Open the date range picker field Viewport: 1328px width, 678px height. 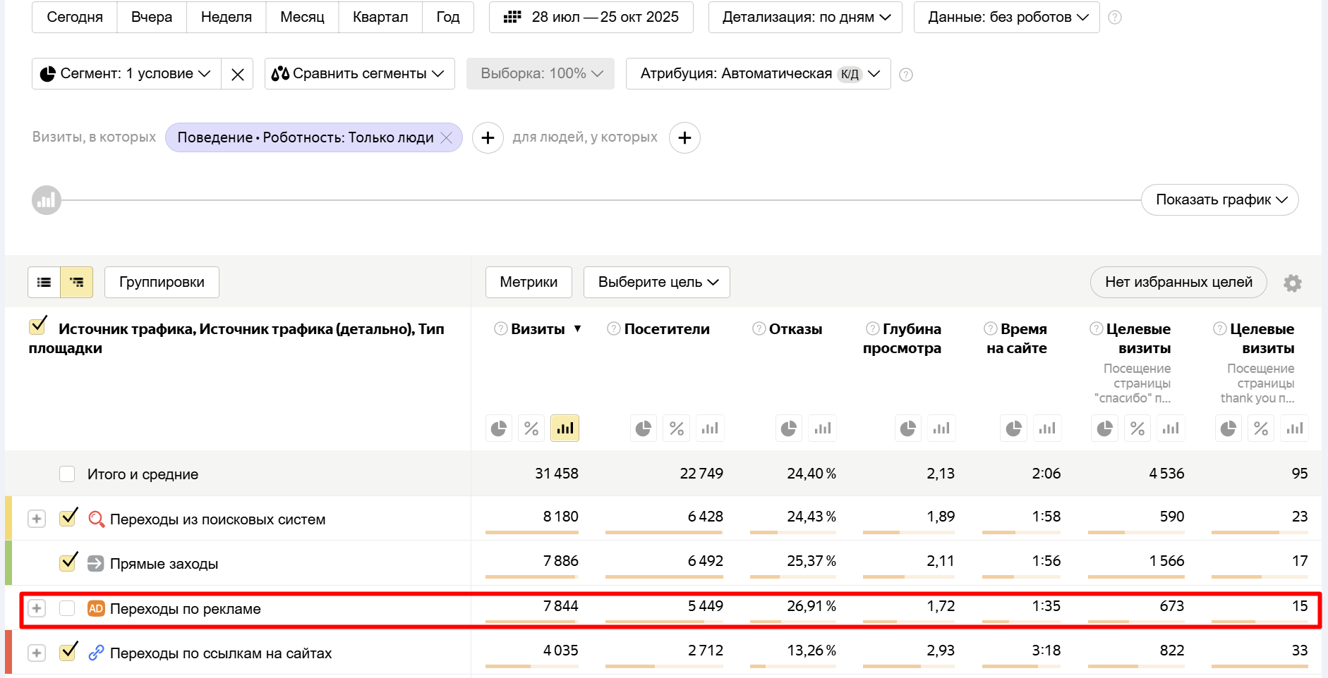pyautogui.click(x=591, y=17)
